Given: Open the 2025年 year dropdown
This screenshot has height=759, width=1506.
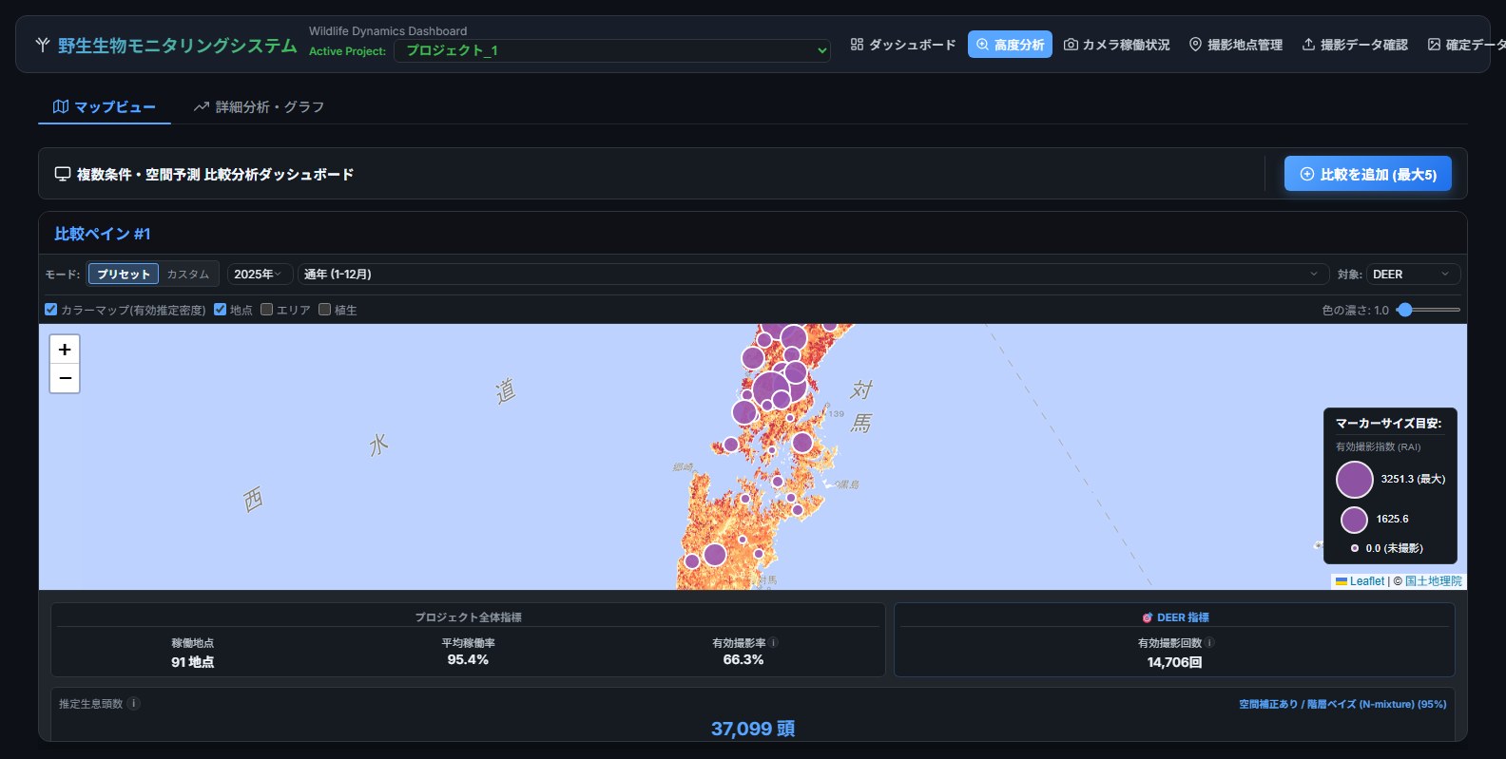Looking at the screenshot, I should (260, 274).
